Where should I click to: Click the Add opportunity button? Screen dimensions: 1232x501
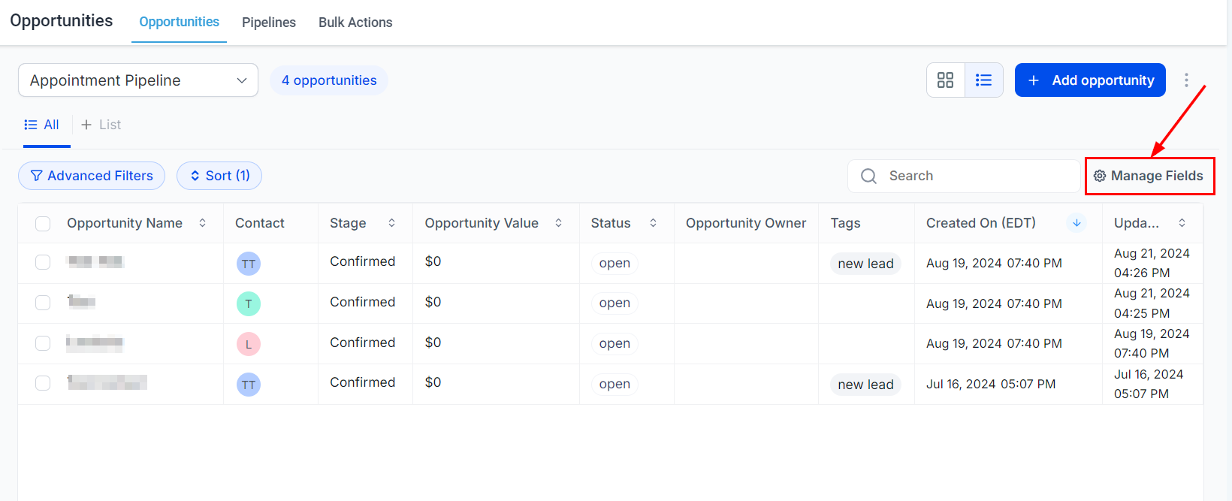coord(1090,80)
